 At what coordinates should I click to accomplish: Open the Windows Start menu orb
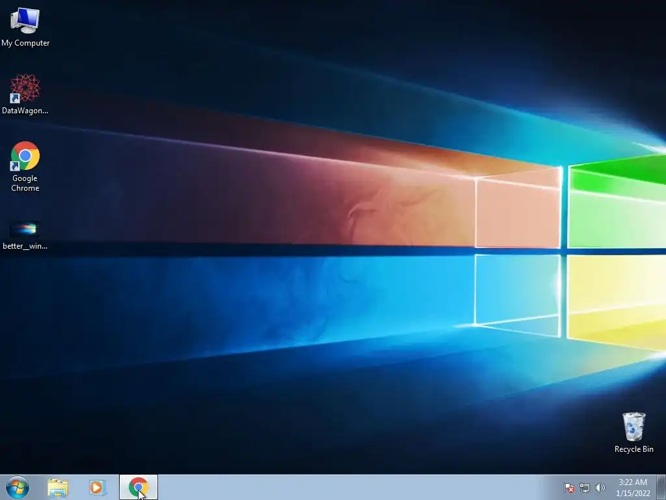click(18, 487)
